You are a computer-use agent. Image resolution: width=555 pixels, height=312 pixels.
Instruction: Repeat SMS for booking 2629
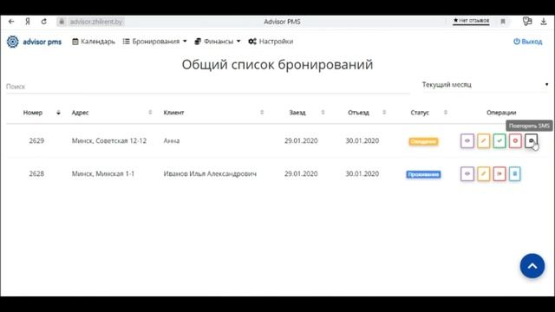point(532,140)
